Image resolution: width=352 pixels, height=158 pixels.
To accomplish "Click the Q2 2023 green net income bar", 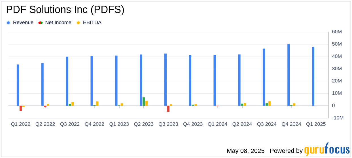I will click(x=144, y=102).
